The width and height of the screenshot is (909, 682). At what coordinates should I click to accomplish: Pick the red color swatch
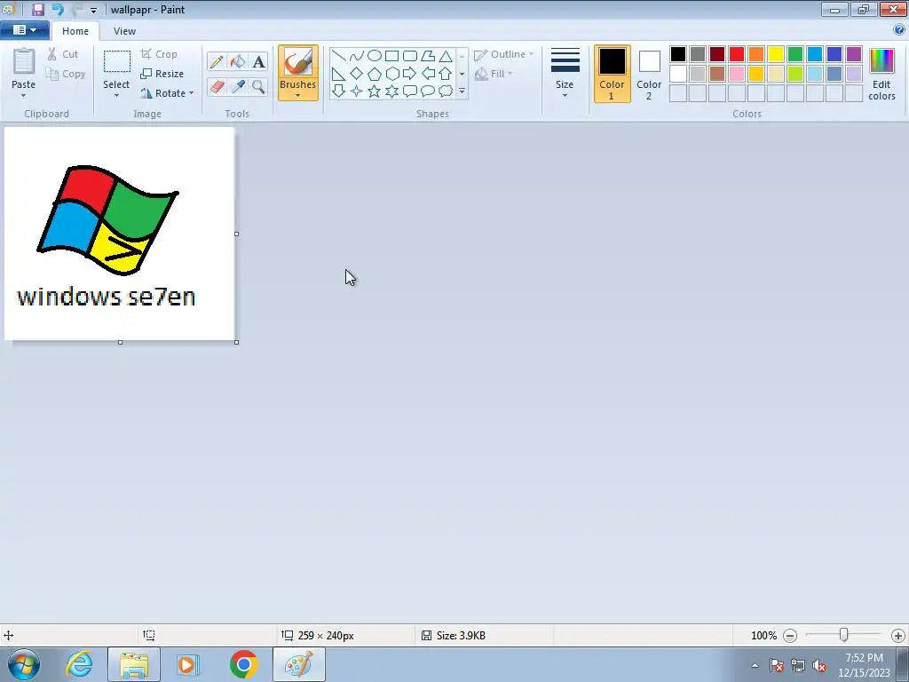(x=737, y=54)
